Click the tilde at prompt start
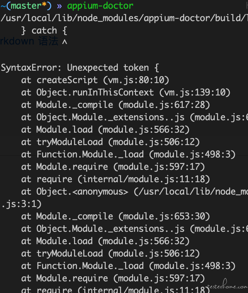Screen dimensions: 248x293 pyautogui.click(x=3, y=6)
